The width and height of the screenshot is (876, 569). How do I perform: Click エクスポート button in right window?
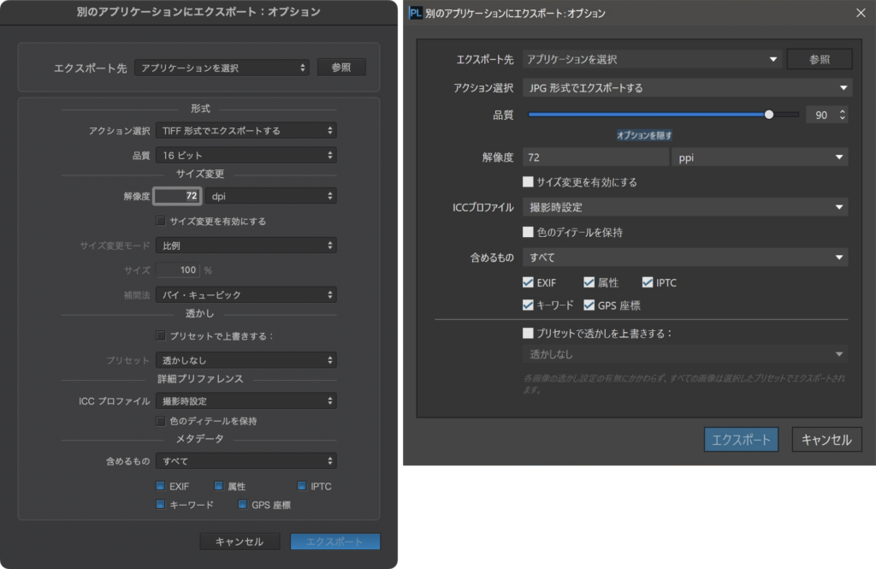point(741,439)
